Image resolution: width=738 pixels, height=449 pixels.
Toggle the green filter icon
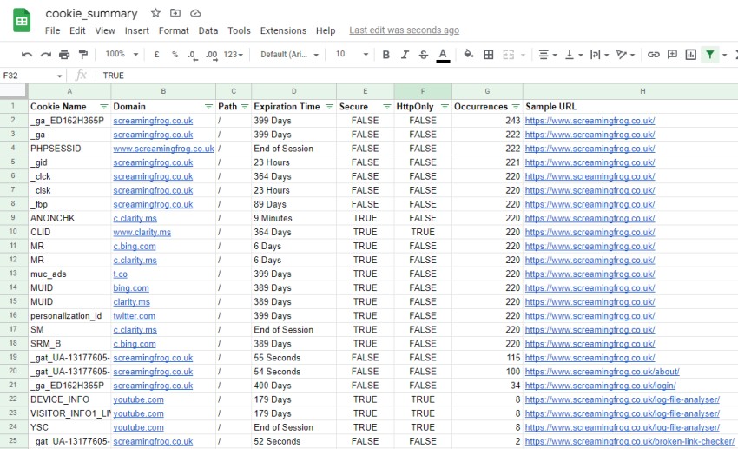[x=709, y=55]
